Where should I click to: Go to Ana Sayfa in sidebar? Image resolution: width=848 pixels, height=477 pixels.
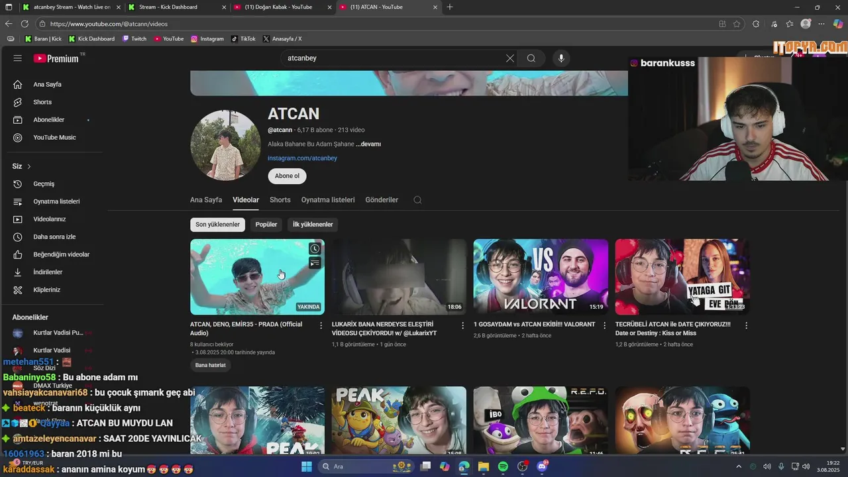click(47, 85)
